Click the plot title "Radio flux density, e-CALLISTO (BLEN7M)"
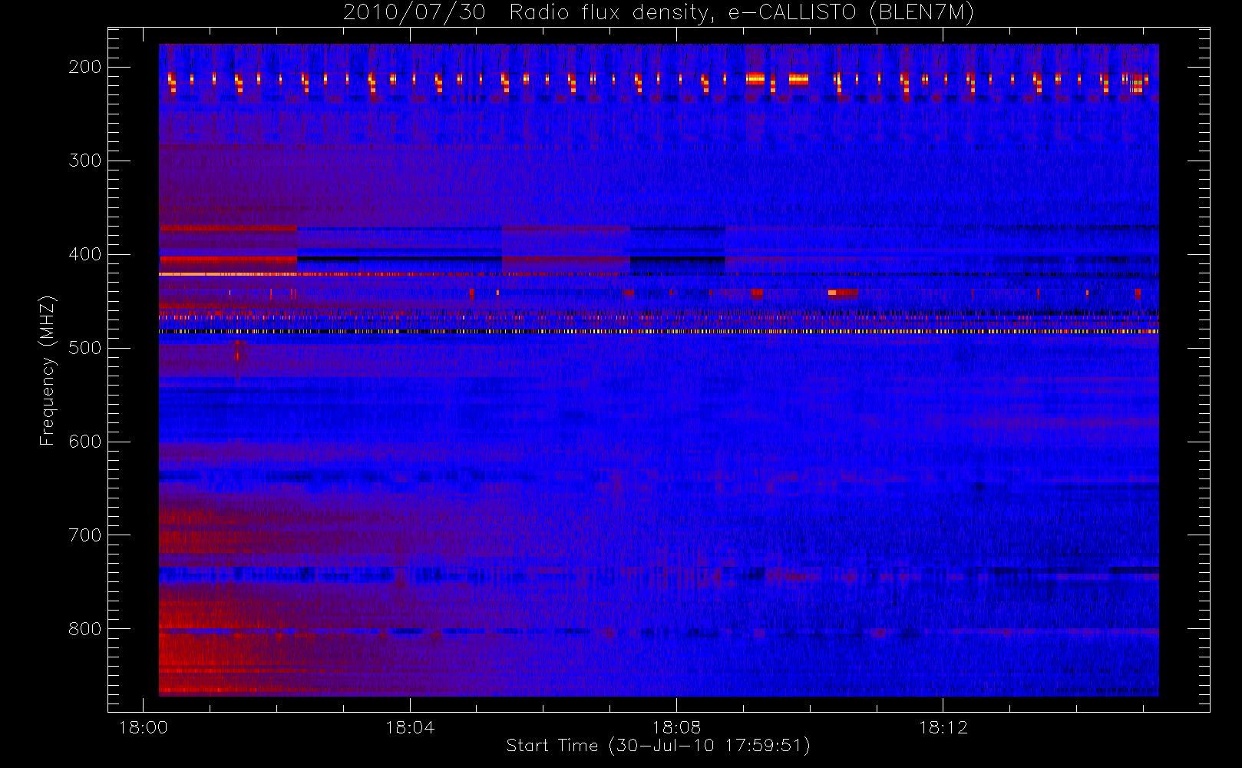The width and height of the screenshot is (1242, 768). [742, 13]
